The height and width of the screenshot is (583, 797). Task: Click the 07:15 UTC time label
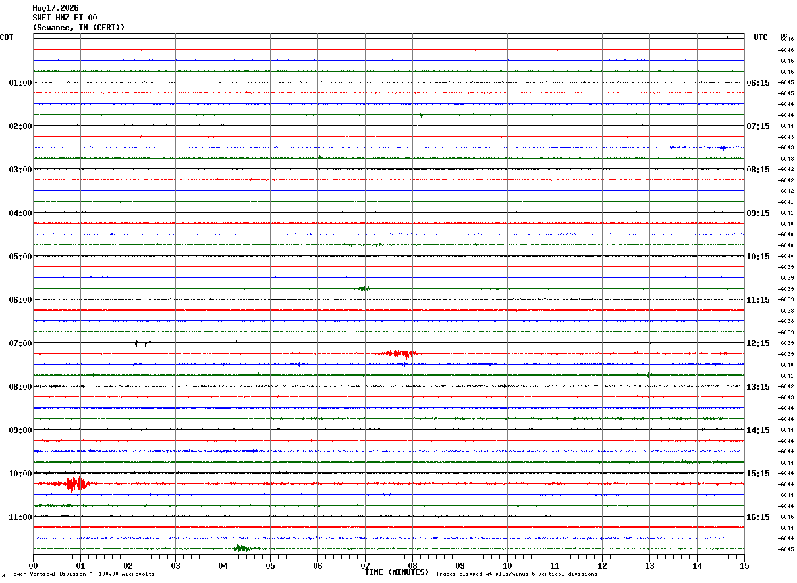(x=758, y=126)
